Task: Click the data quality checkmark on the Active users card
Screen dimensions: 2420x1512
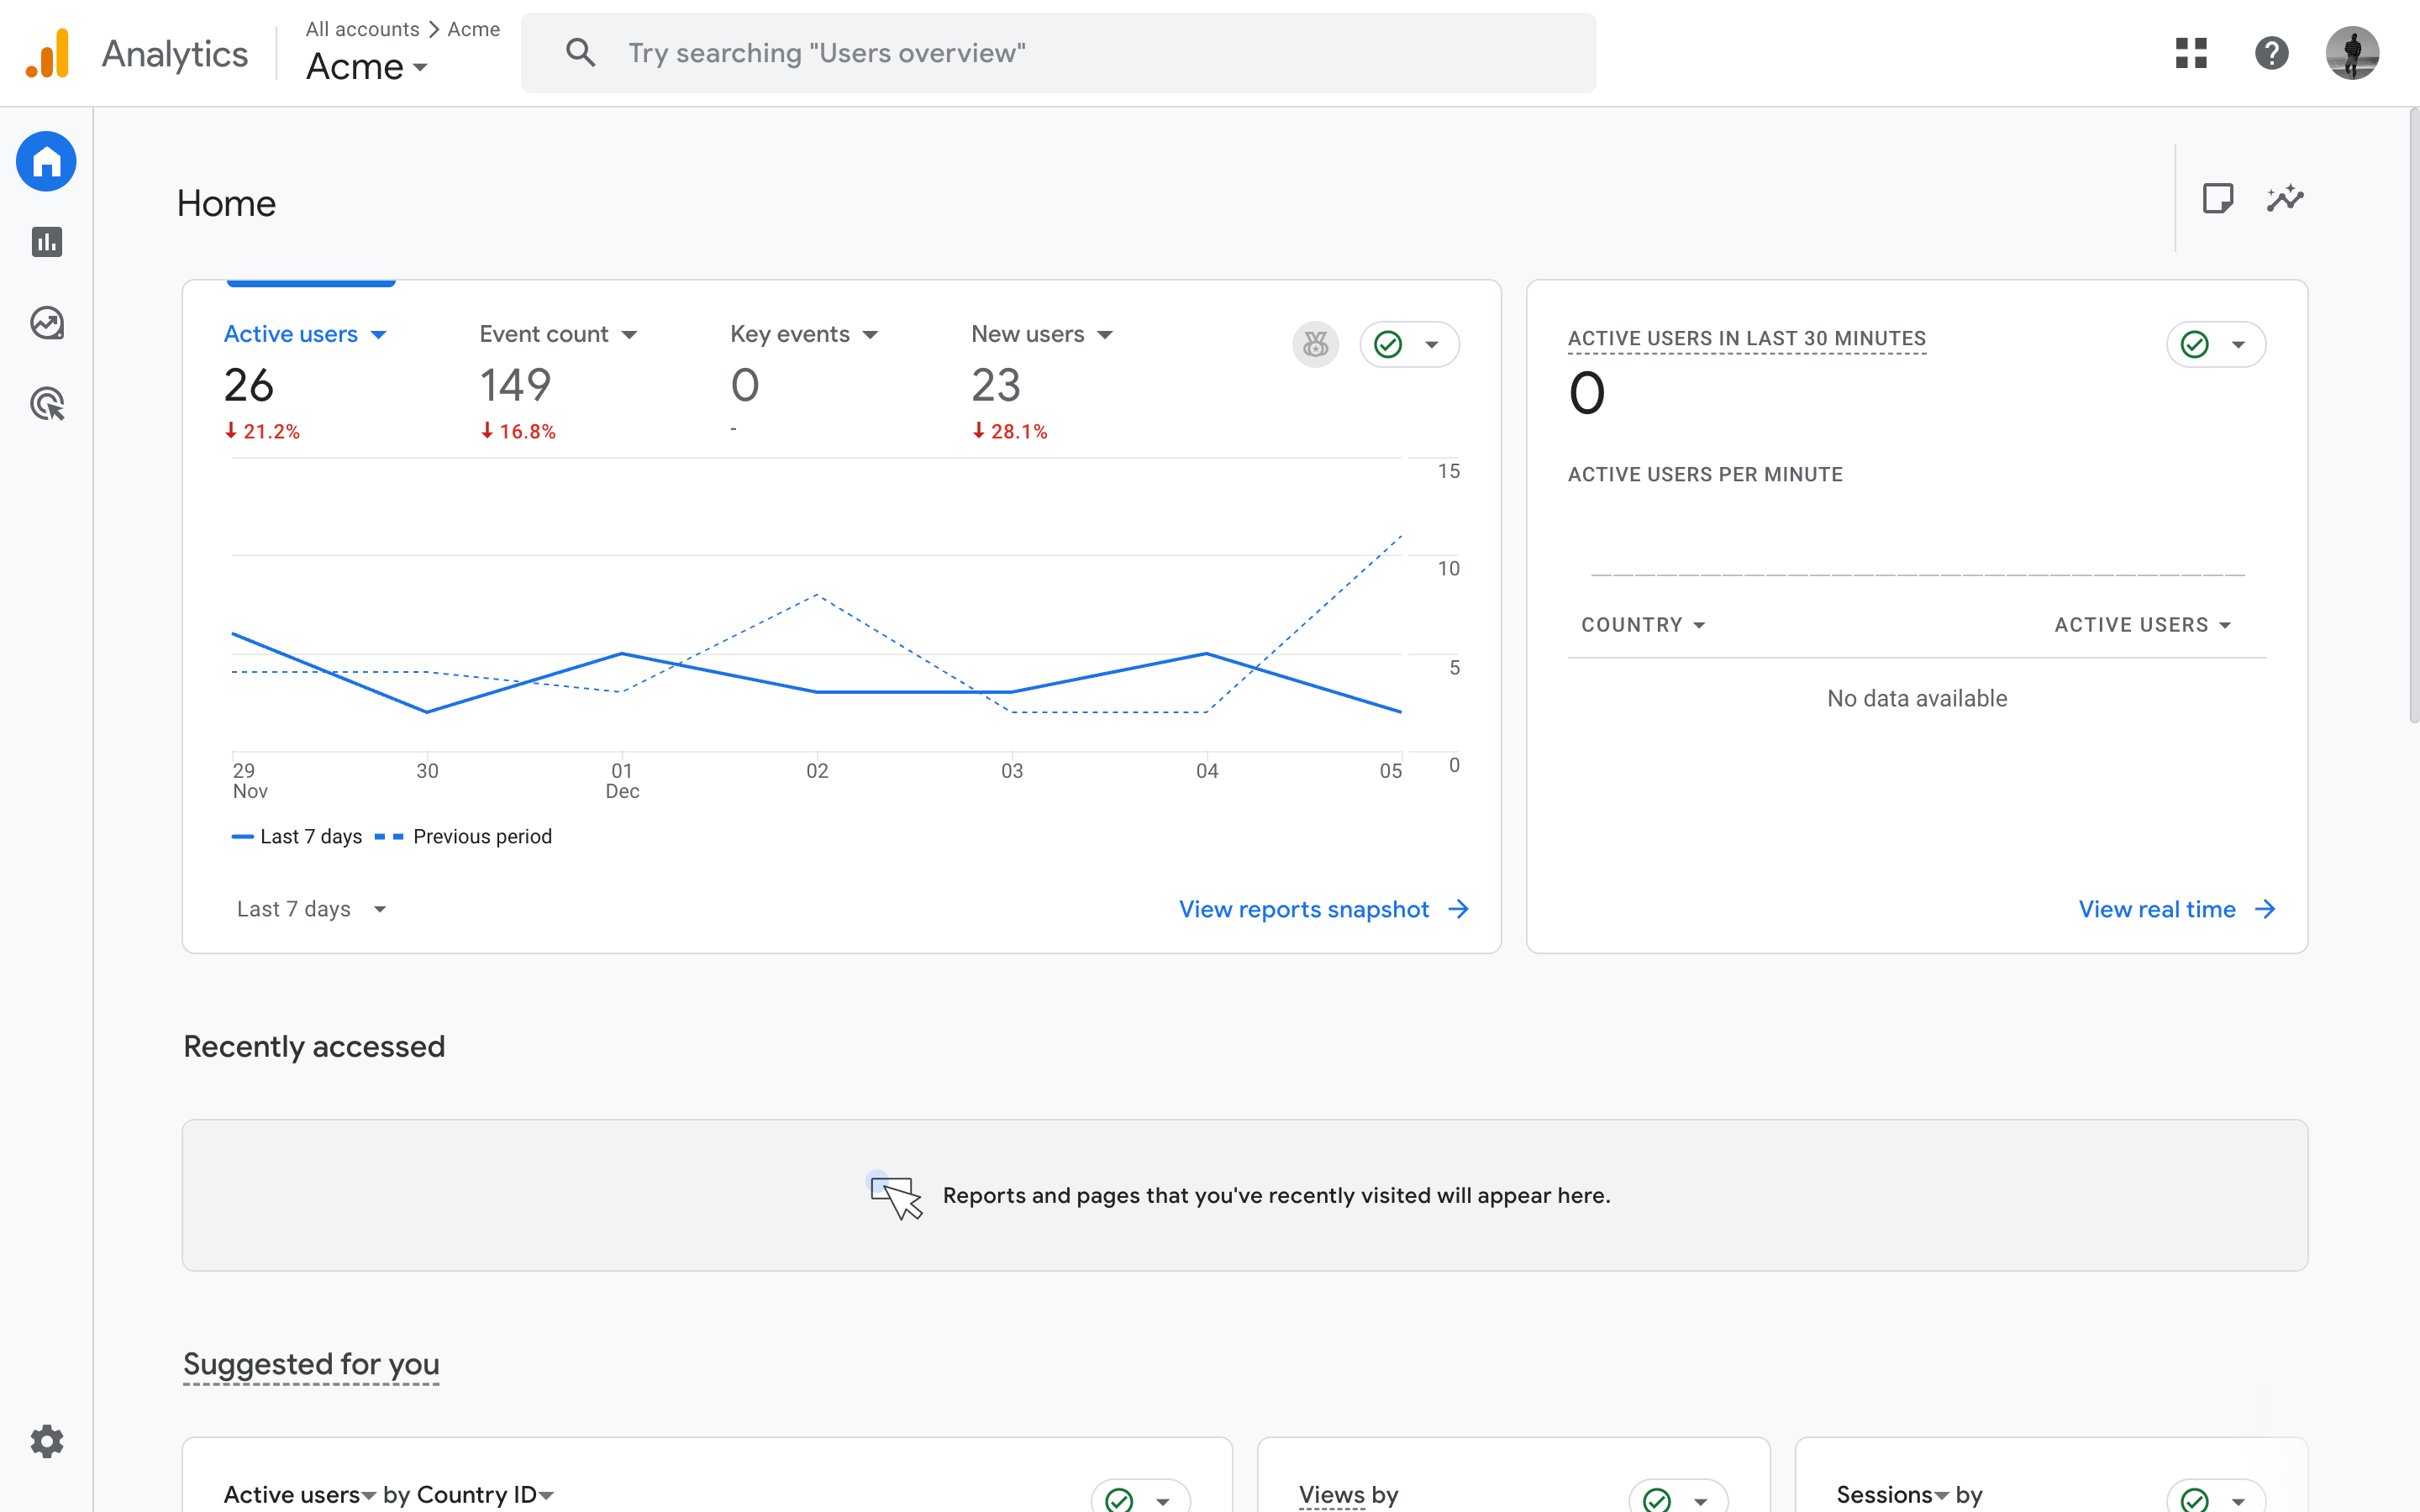Action: pyautogui.click(x=1388, y=344)
